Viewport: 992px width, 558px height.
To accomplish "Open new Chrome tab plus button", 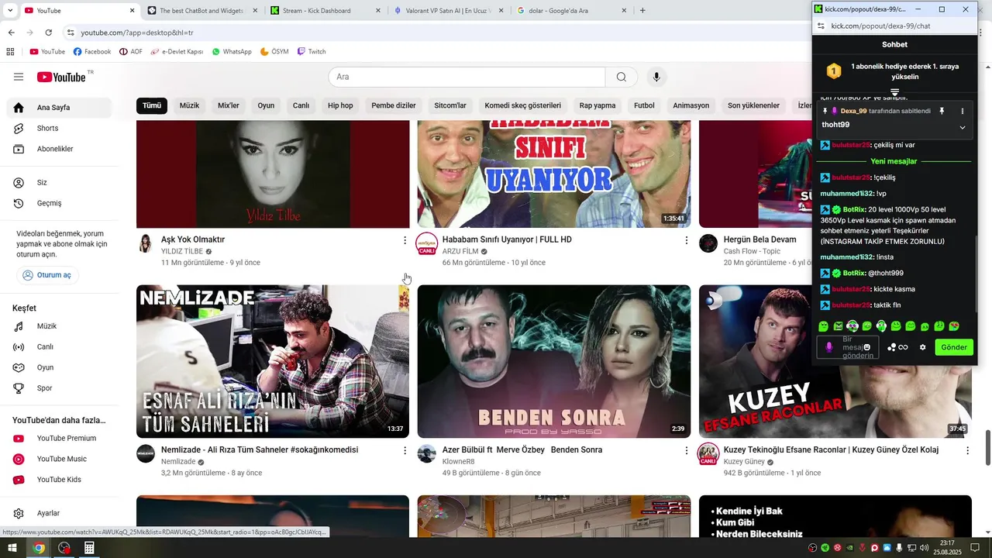I will [x=642, y=11].
